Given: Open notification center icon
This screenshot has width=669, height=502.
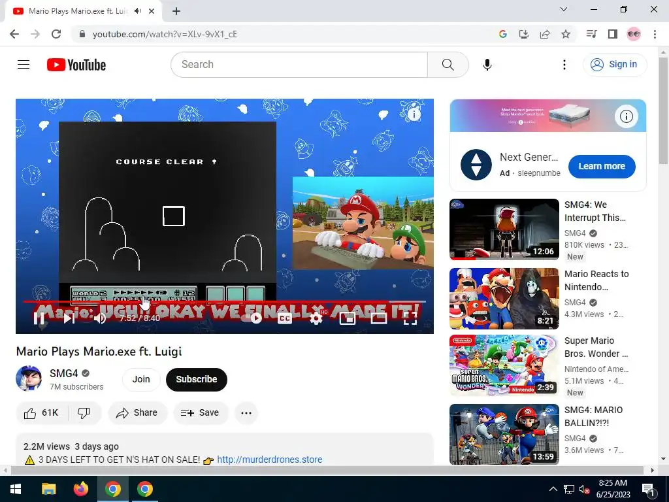Looking at the screenshot, I should (x=649, y=490).
